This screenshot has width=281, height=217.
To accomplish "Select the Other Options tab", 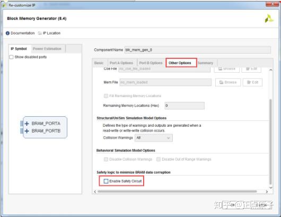I will click(x=180, y=63).
